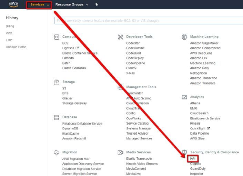Open CodeCommit
The height and width of the screenshot is (176, 243).
135,48
